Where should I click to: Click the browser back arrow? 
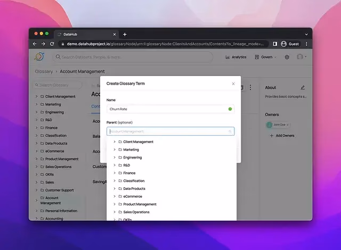pos(35,44)
